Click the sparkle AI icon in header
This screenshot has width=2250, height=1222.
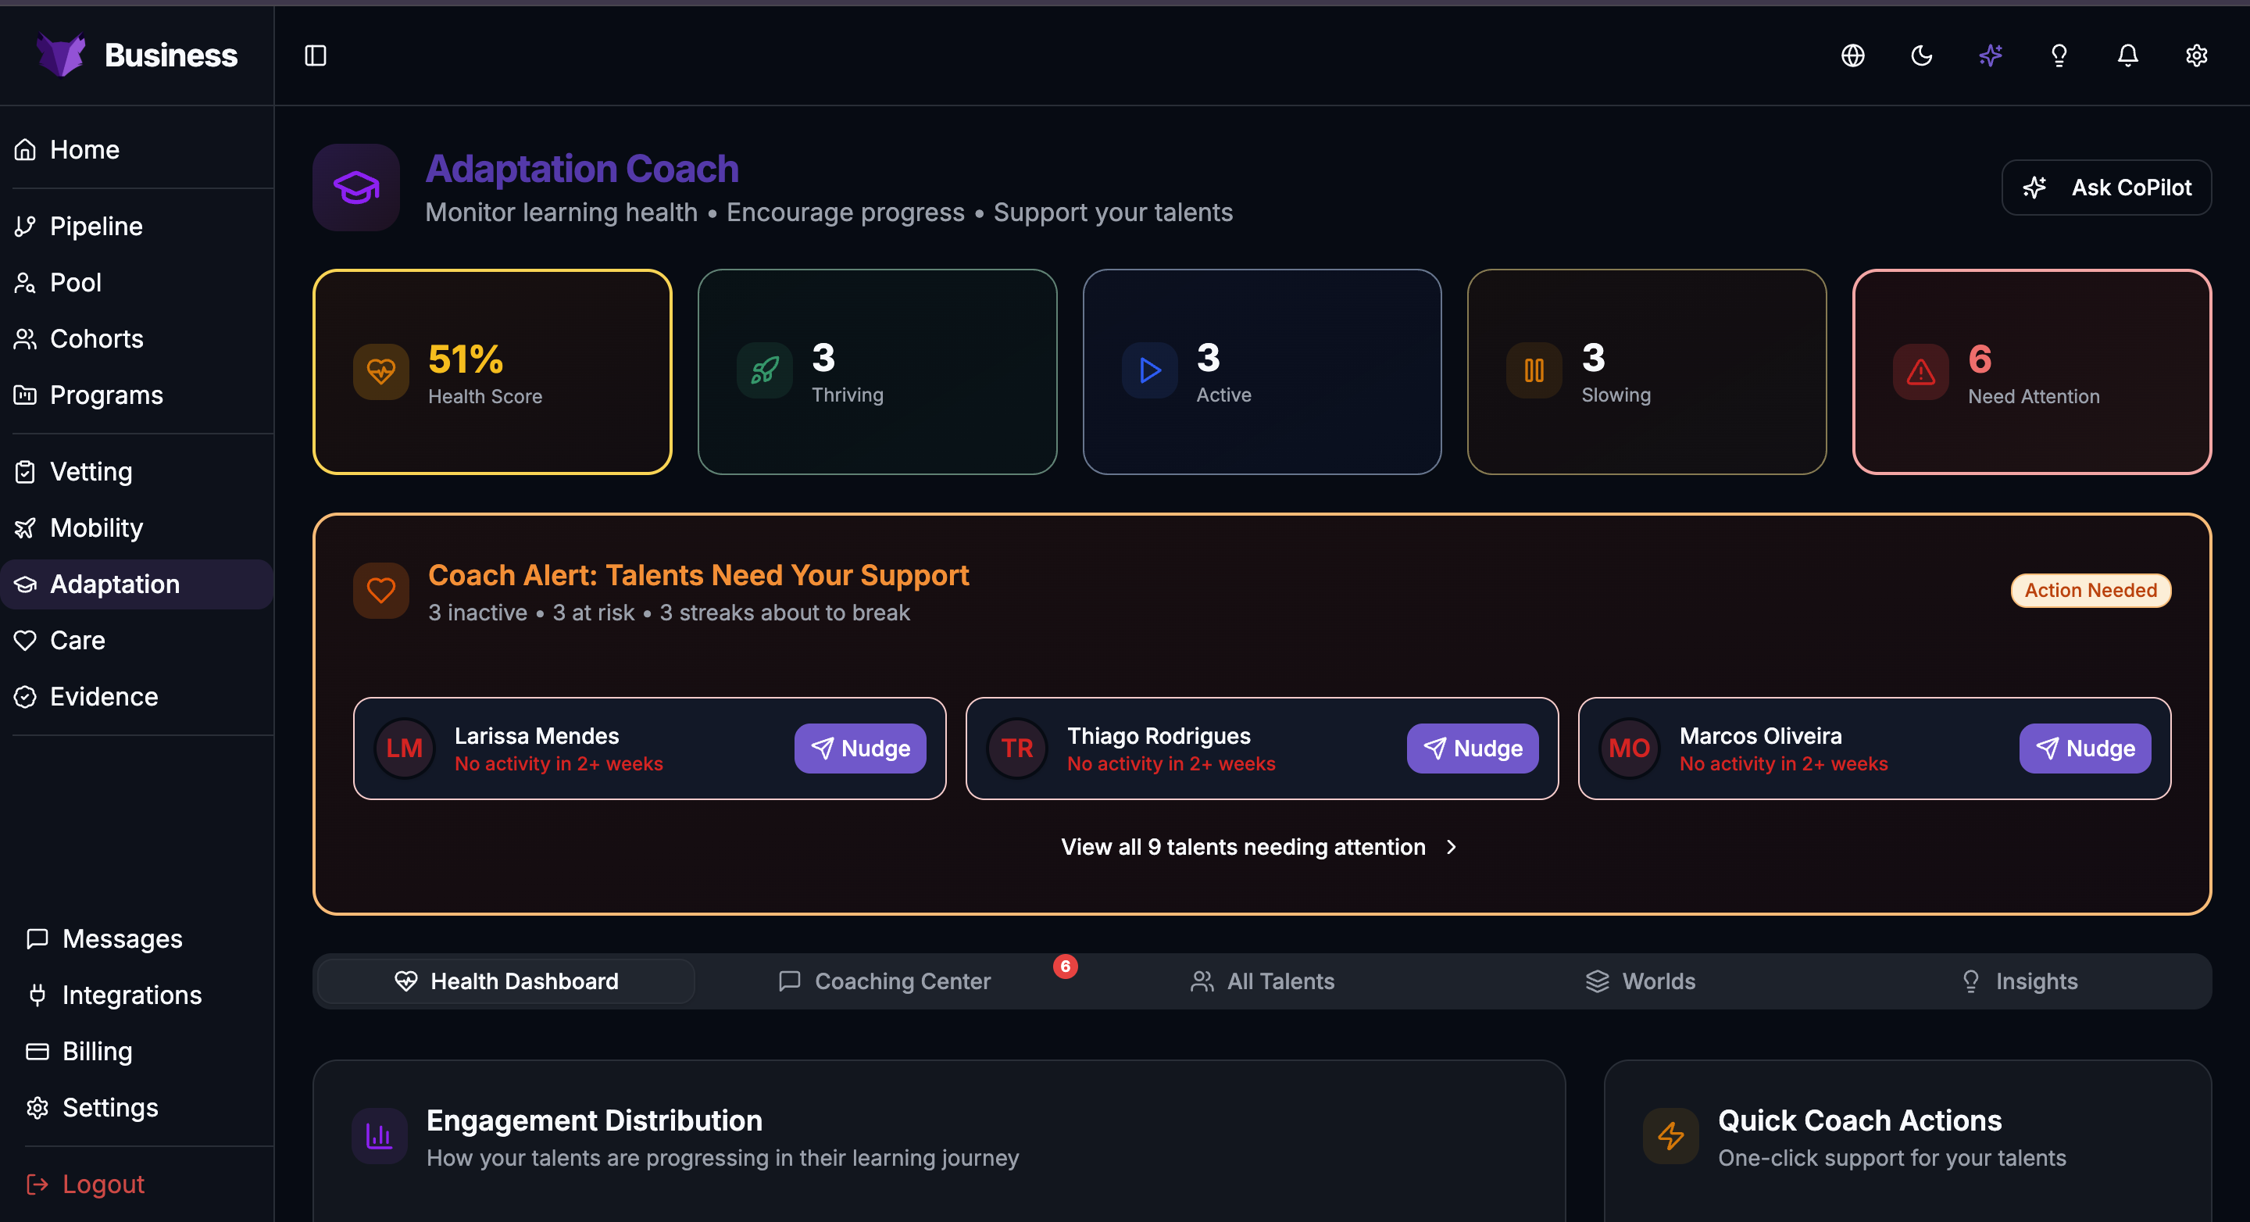[1991, 56]
